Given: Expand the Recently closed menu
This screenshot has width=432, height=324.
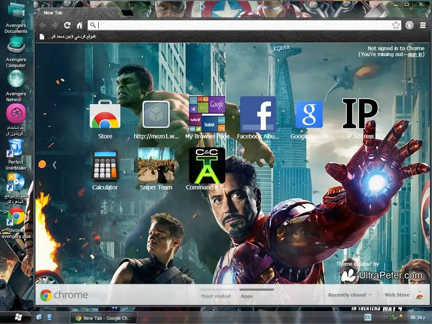Looking at the screenshot, I should (x=350, y=295).
